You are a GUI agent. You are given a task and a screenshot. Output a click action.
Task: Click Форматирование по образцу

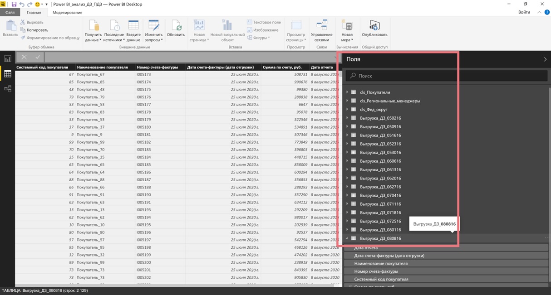50,38
